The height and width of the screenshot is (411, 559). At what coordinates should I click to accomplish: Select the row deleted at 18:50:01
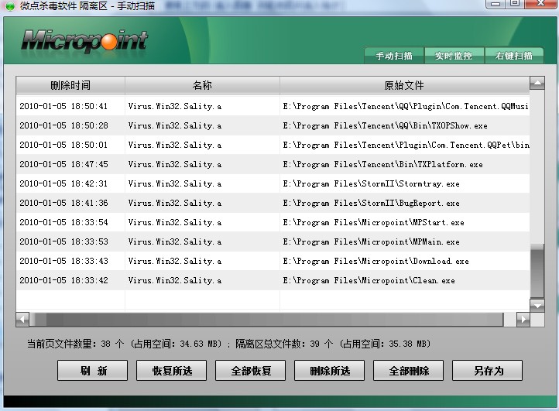tap(273, 145)
